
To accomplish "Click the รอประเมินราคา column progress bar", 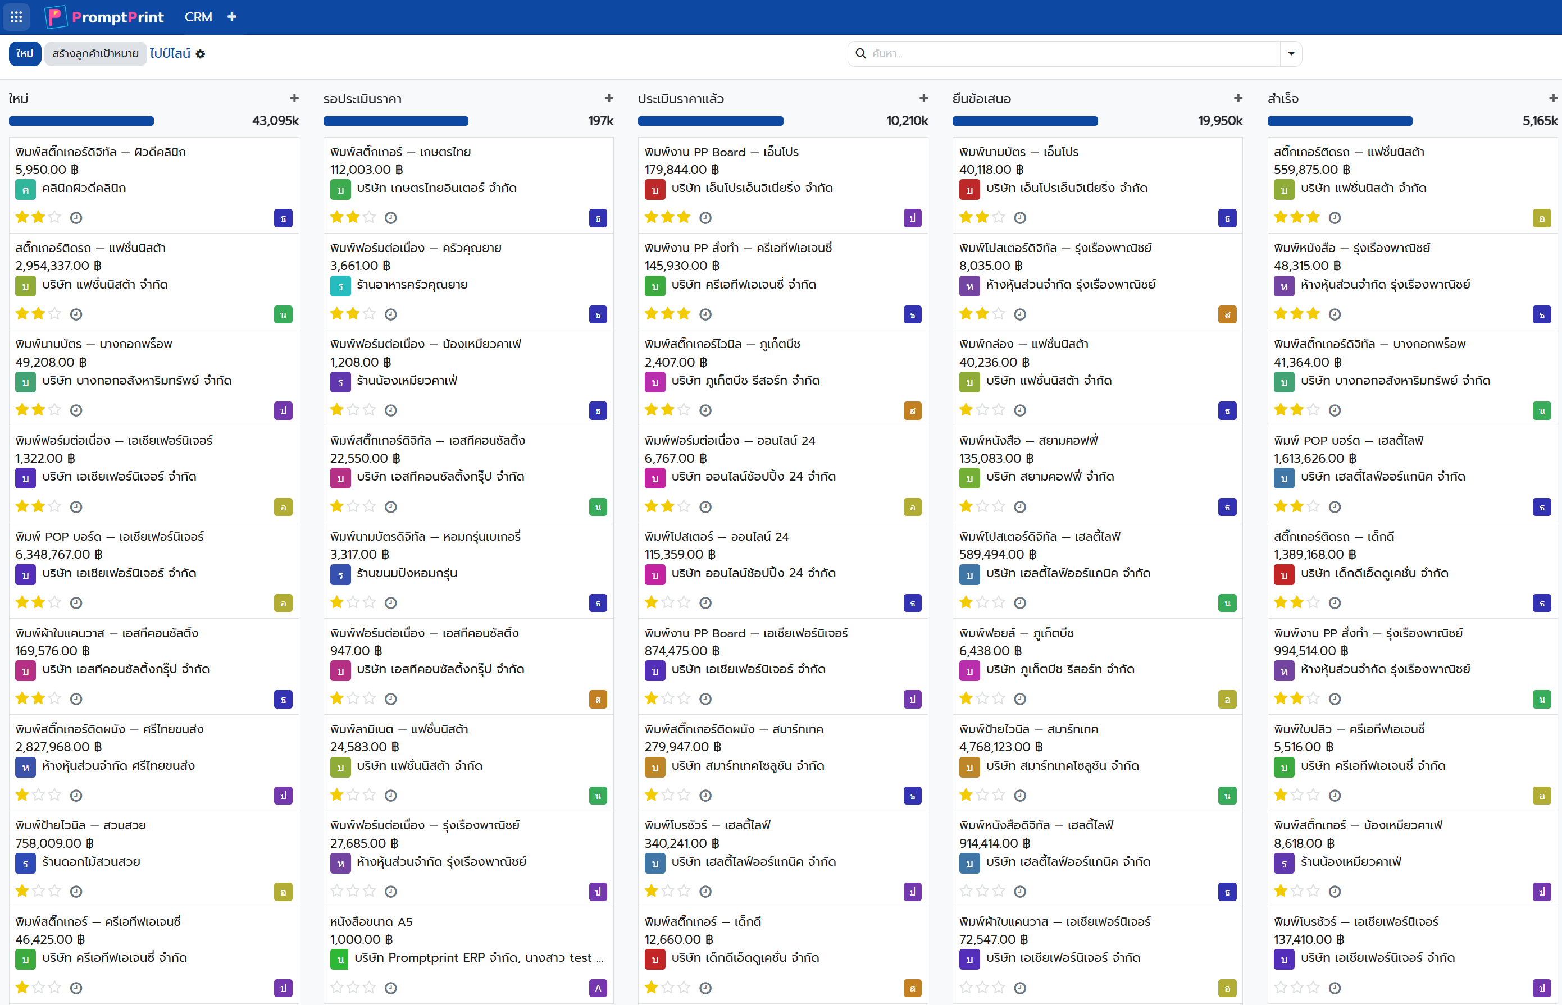I will [x=396, y=121].
